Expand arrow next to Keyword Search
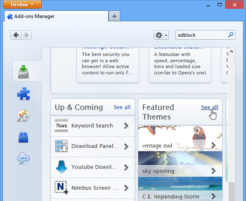The height and width of the screenshot is (201, 246). point(126,126)
